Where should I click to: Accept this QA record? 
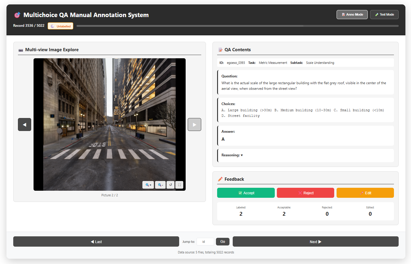click(246, 193)
